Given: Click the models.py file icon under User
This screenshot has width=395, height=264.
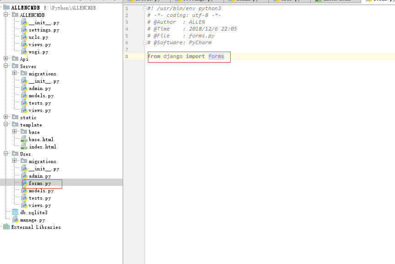Looking at the screenshot, I should coord(24,190).
